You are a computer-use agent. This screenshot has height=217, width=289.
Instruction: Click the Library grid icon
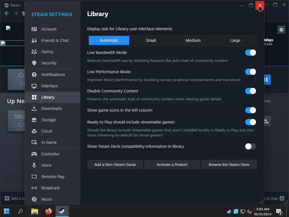click(34, 97)
